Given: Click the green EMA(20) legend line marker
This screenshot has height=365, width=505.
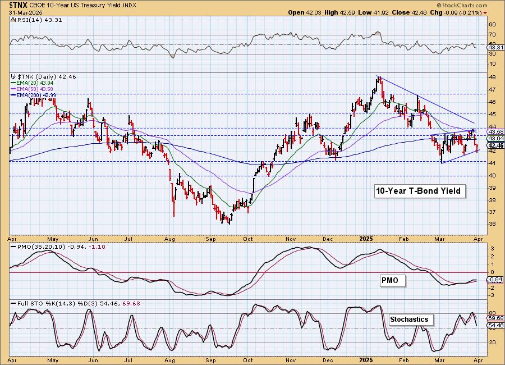Looking at the screenshot, I should click(13, 83).
